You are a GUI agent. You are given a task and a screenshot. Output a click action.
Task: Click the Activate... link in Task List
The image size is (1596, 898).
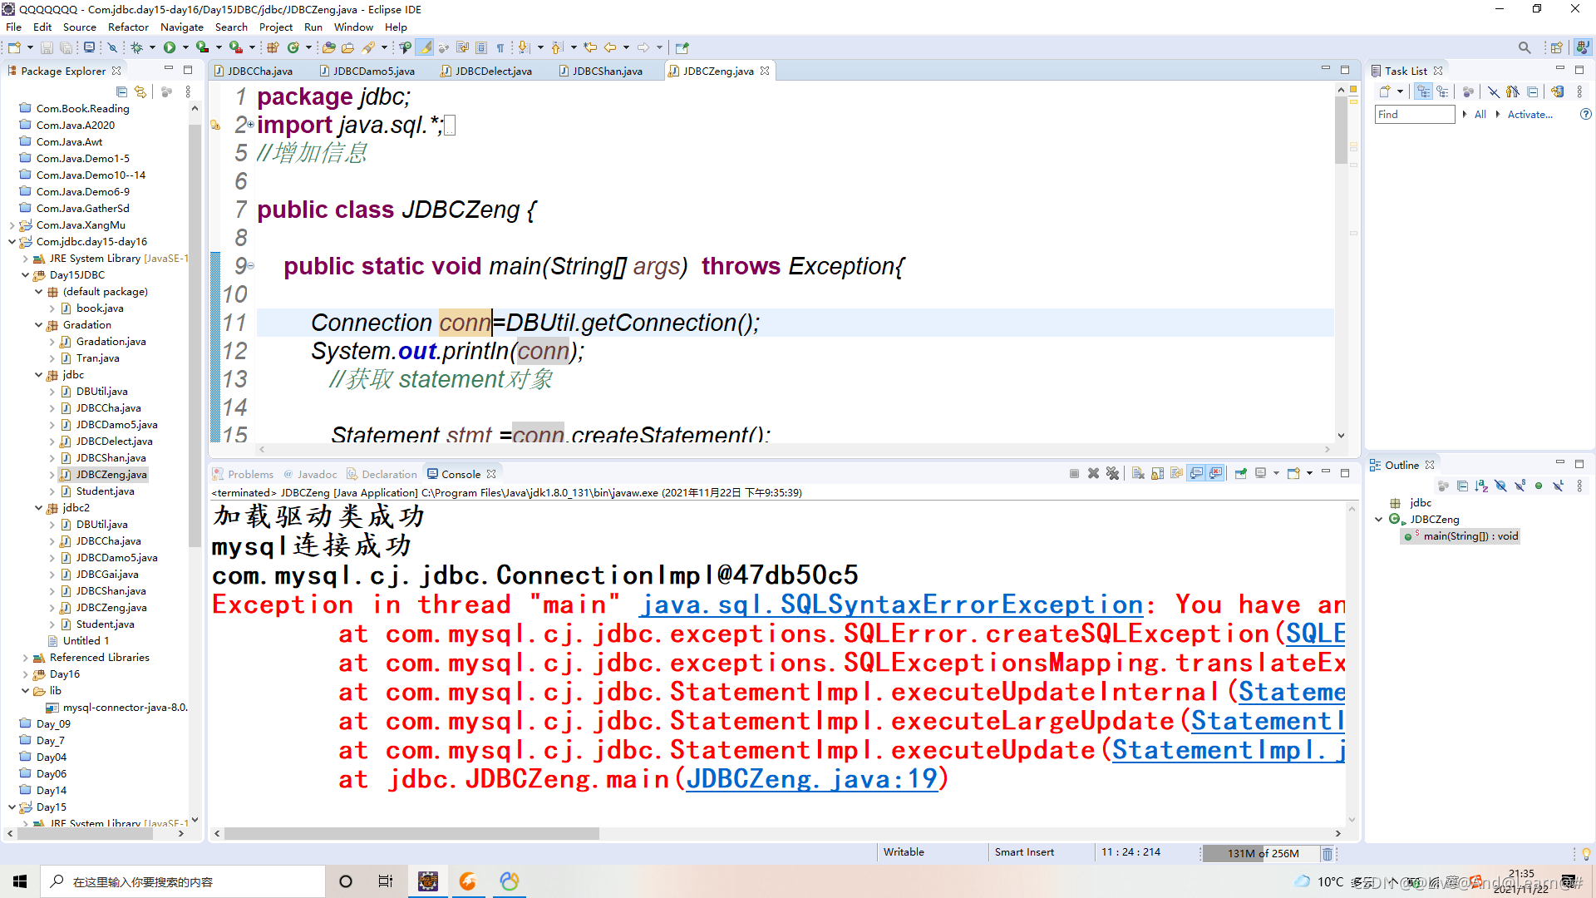[x=1529, y=114]
